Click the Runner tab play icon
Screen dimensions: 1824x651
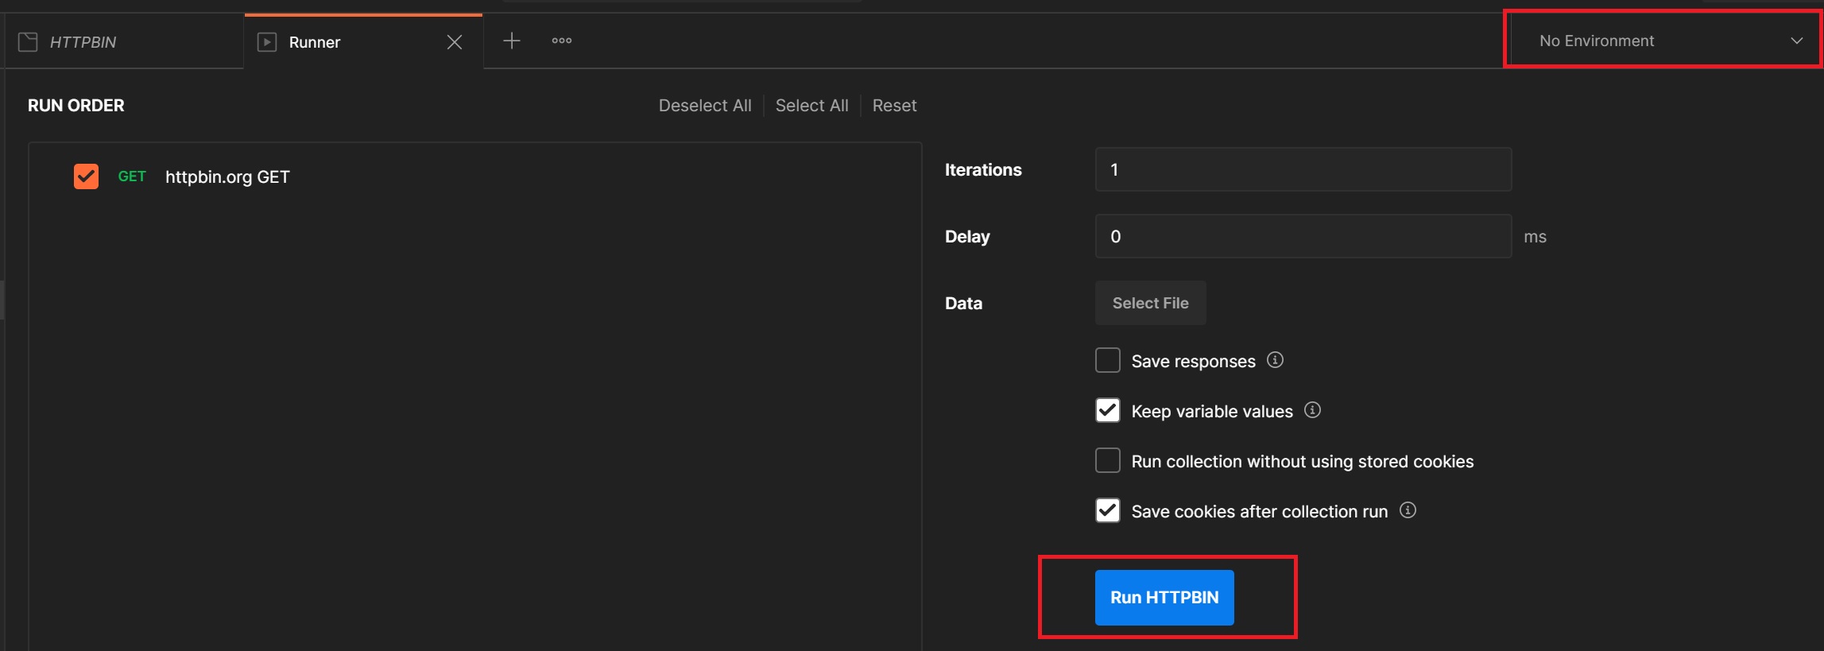(x=267, y=42)
